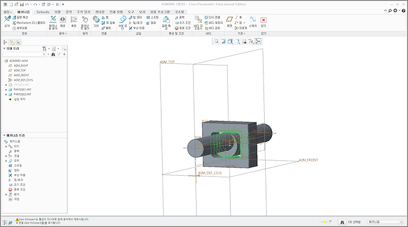The image size is (408, 227).
Task: Select 종료 조건 in mechanism tree
Action: pyautogui.click(x=19, y=190)
